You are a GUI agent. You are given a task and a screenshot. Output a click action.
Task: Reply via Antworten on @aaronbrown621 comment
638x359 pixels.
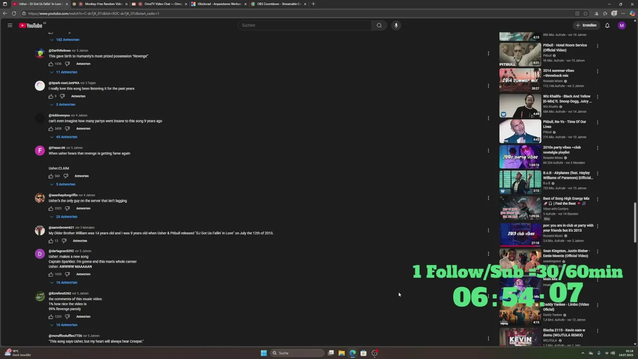(80, 241)
